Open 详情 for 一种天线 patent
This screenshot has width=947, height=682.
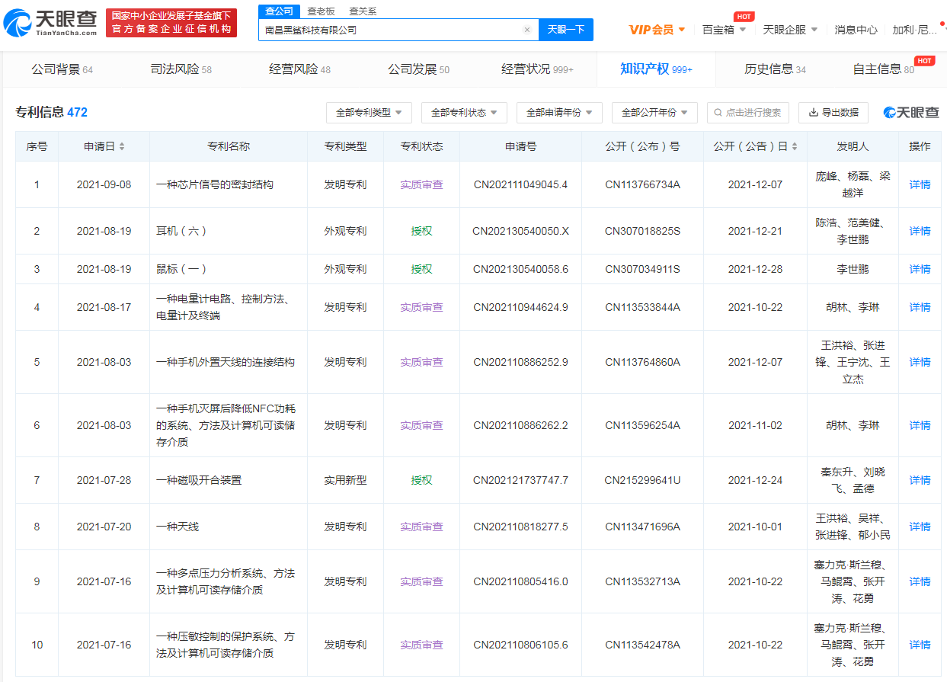pyautogui.click(x=920, y=527)
